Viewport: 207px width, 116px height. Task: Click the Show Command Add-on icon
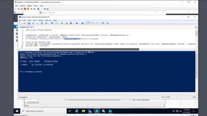click(x=107, y=23)
